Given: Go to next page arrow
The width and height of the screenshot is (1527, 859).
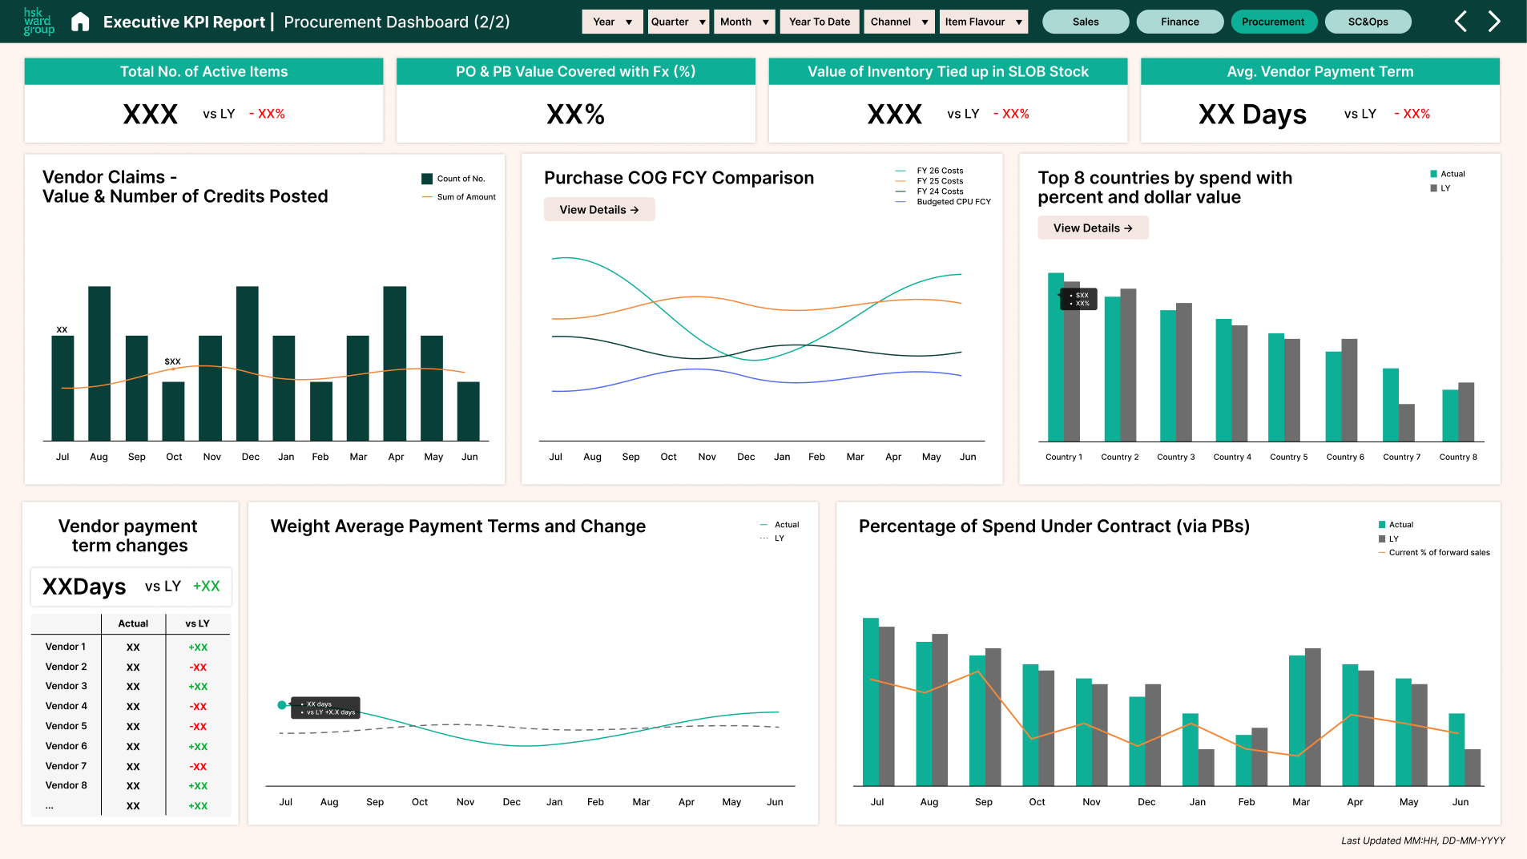Looking at the screenshot, I should click(1494, 22).
